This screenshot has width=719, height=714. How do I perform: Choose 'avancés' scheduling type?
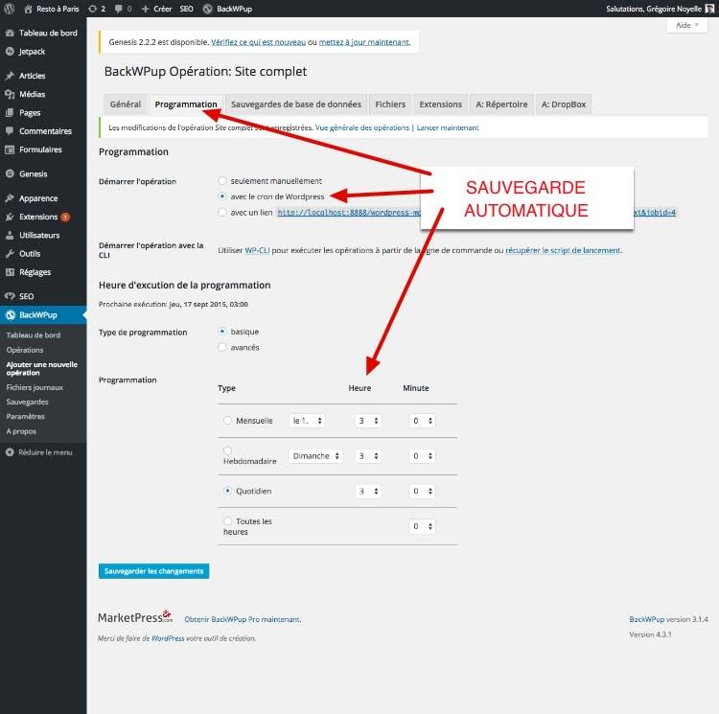pos(222,347)
